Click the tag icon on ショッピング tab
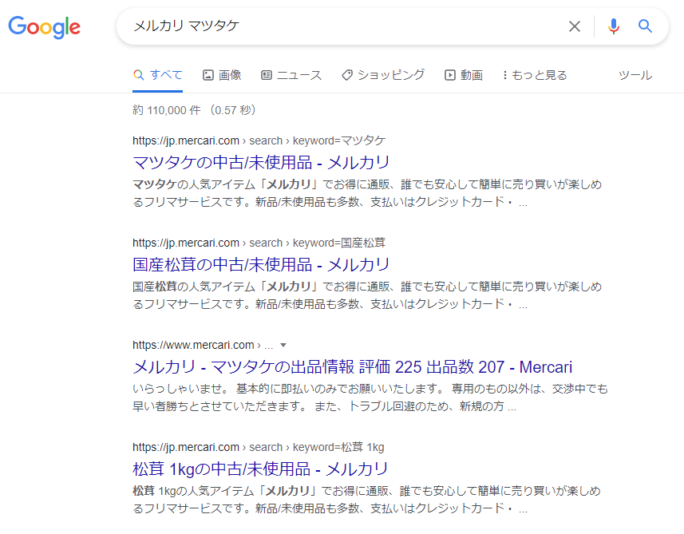 (347, 75)
